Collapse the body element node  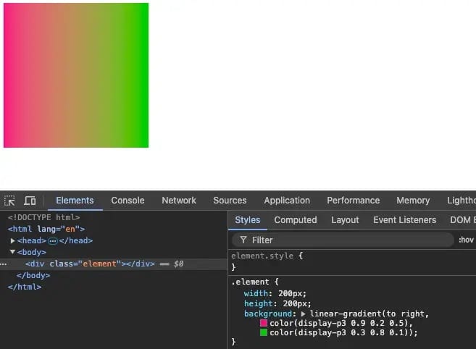pos(12,252)
